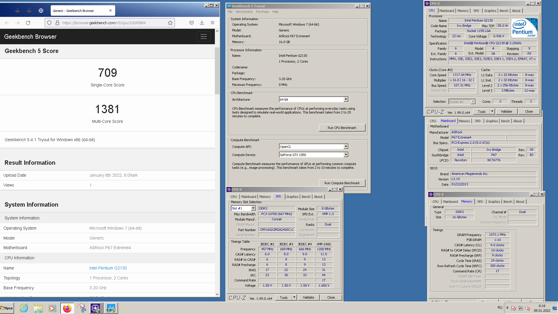Open Tools dropdown arrow in SPD CPU-Z window
The width and height of the screenshot is (558, 314).
(x=294, y=297)
